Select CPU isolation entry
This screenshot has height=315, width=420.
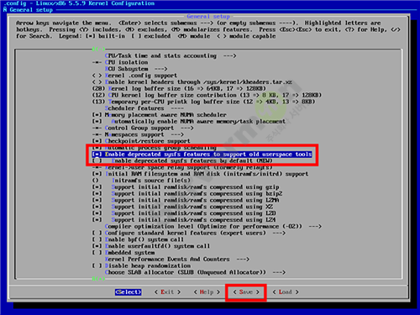[120, 62]
